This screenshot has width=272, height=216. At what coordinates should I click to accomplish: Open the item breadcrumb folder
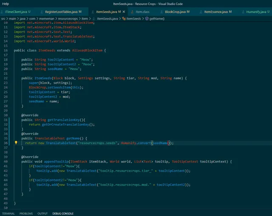point(85,19)
